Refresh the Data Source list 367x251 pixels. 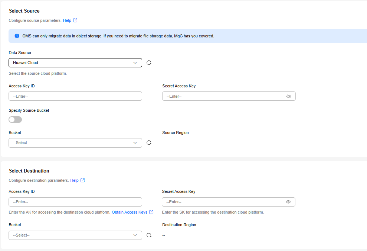coord(149,63)
